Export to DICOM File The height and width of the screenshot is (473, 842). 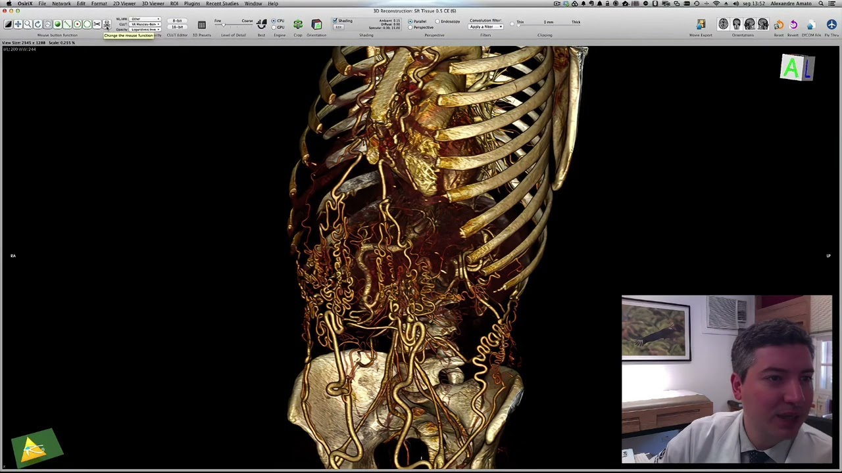pos(811,24)
